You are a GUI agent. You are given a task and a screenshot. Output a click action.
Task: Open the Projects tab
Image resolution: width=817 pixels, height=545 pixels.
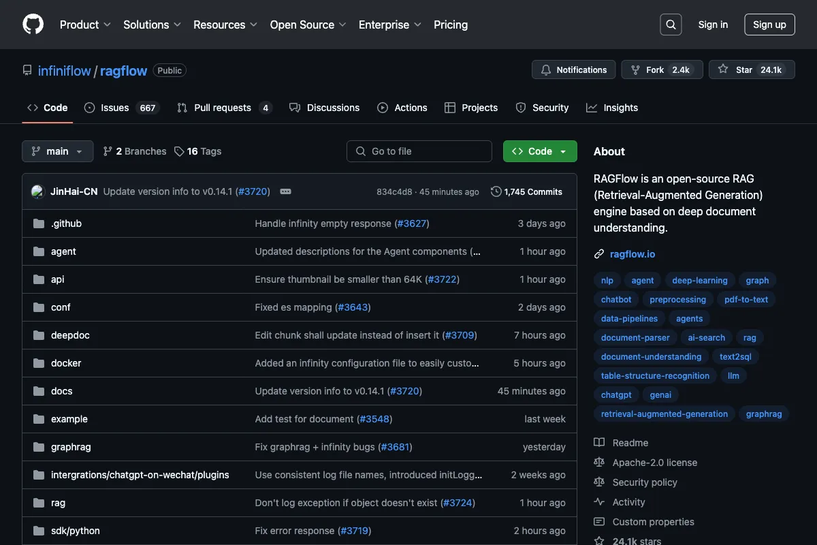[471, 108]
